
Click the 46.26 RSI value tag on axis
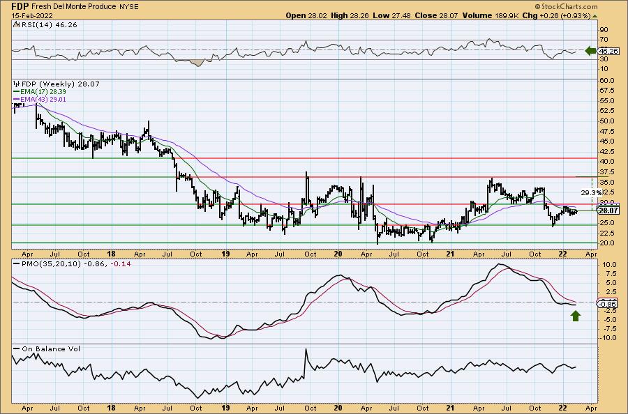[x=609, y=51]
